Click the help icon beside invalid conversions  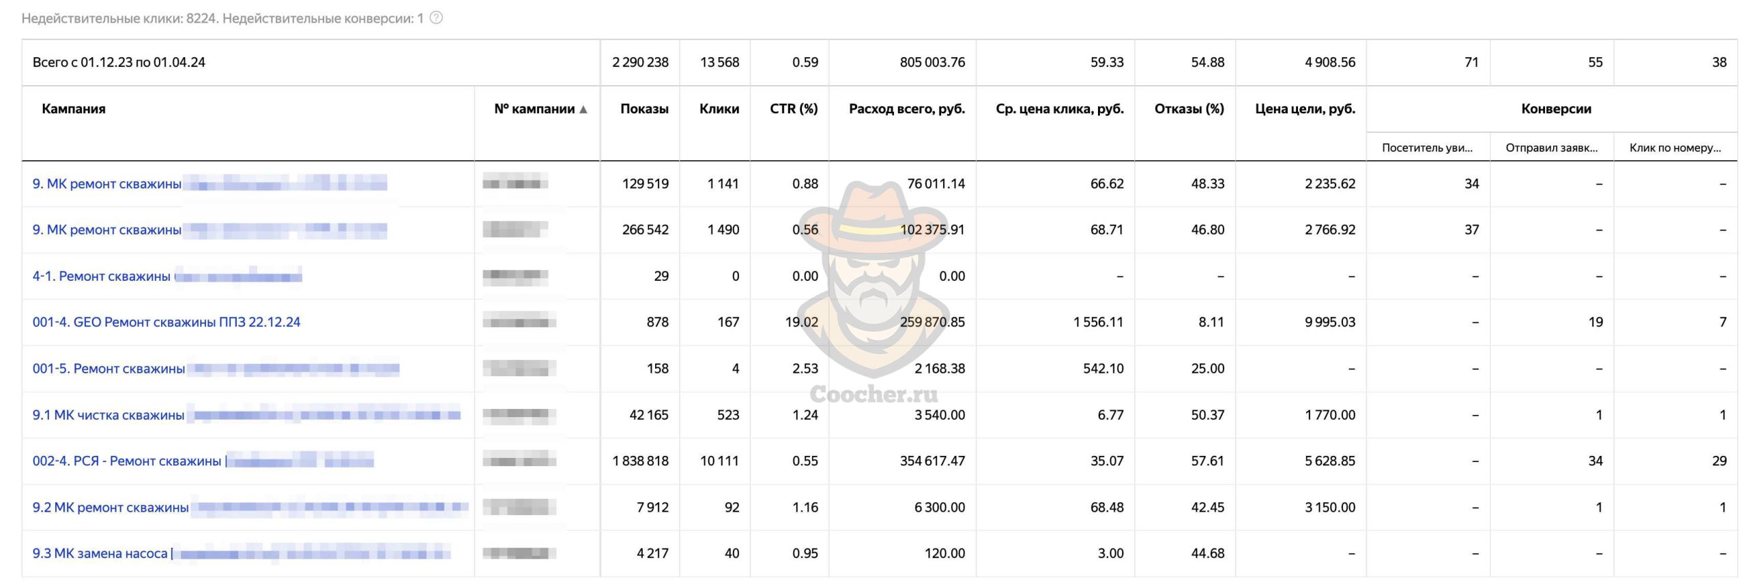[x=436, y=18]
